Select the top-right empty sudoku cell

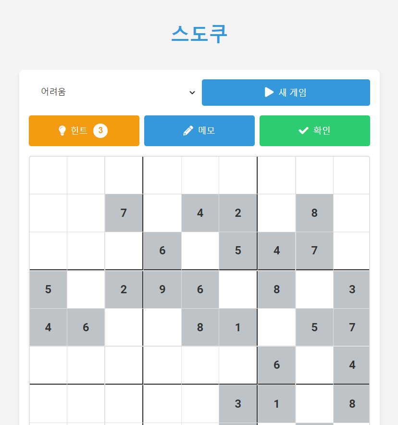coord(351,175)
